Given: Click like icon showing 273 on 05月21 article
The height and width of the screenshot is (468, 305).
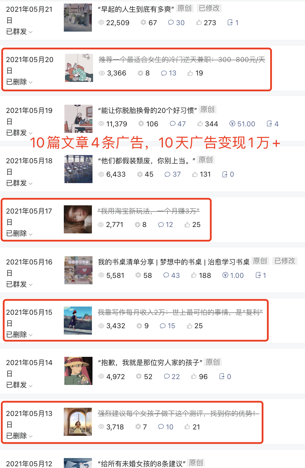Looking at the screenshot, I should (199, 23).
